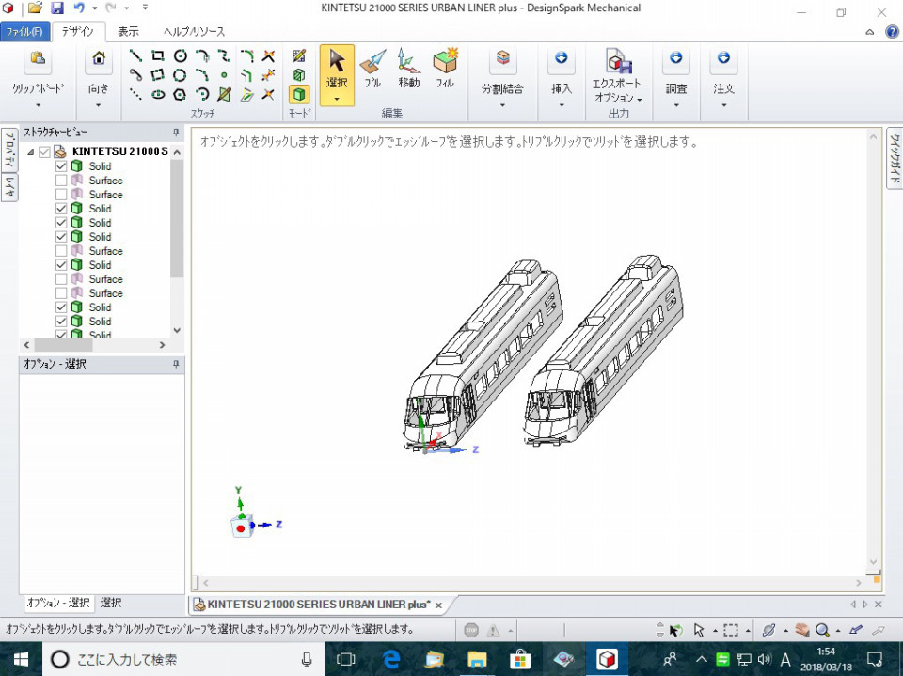Open the dropdown under 選択 tool
The height and width of the screenshot is (676, 903).
337,99
